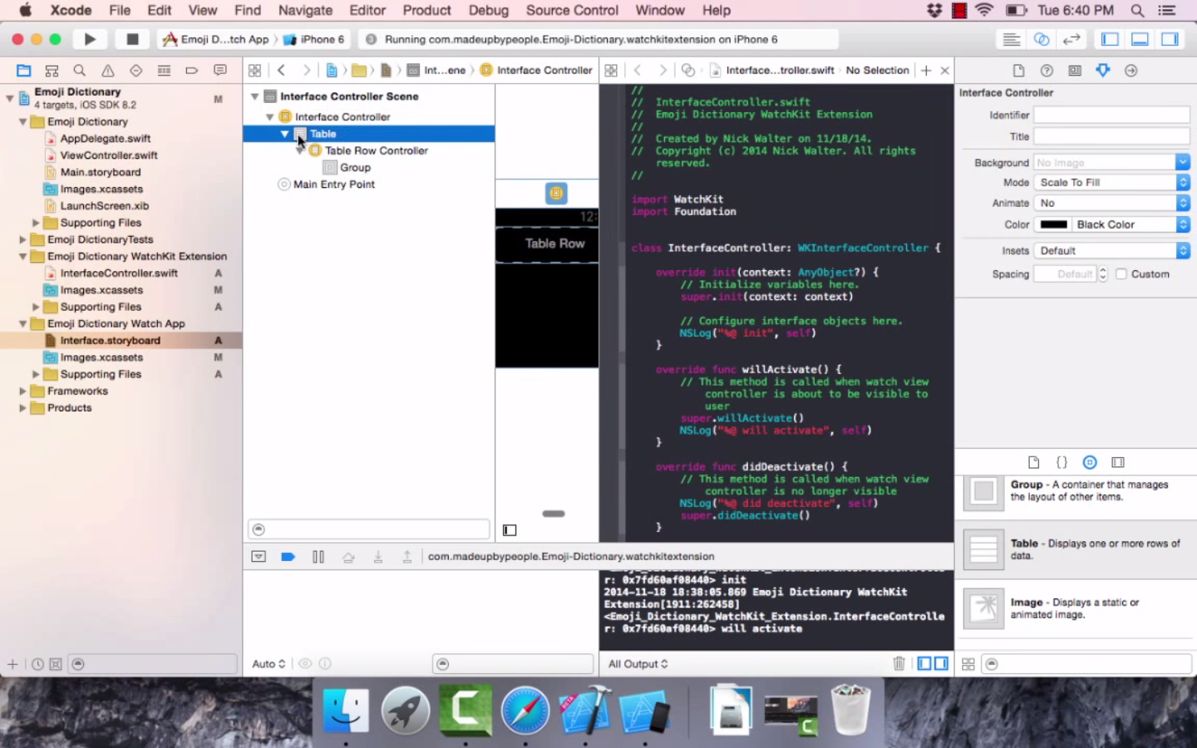Open the Symbol navigator

click(x=52, y=71)
